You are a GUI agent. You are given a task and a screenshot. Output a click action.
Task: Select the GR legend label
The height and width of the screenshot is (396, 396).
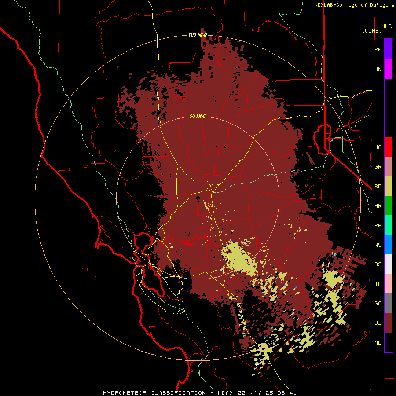378,167
